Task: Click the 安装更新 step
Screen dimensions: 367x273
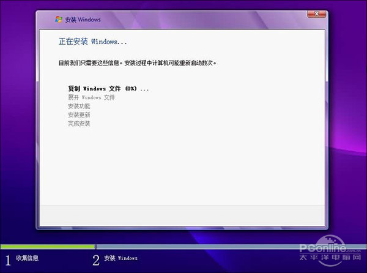Action: tap(79, 114)
